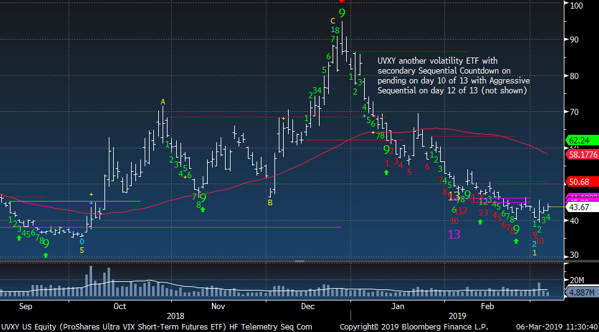This screenshot has height=332, width=599.
Task: Select the UVXY Sequential Countdown annotation text
Action: 454,75
